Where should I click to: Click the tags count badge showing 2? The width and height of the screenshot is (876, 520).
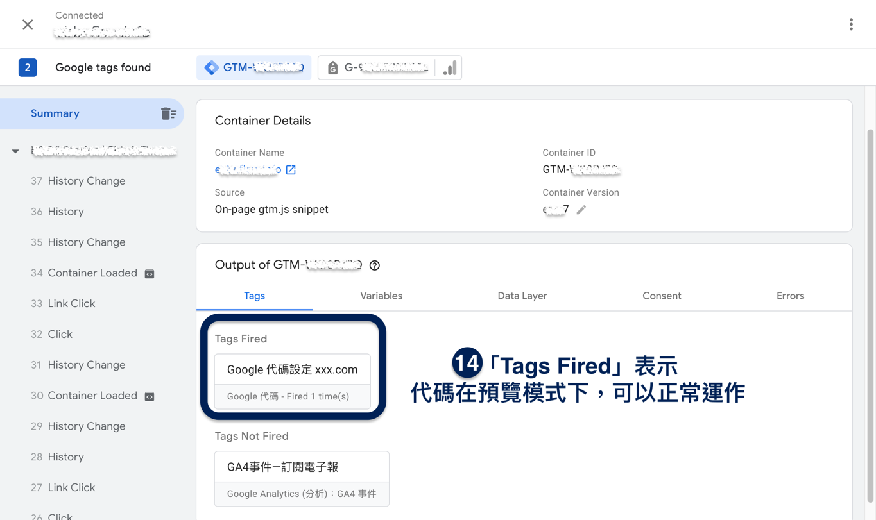tap(28, 67)
